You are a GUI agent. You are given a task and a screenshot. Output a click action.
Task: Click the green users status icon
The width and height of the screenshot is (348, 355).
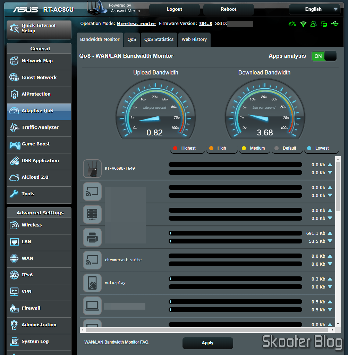(x=313, y=24)
